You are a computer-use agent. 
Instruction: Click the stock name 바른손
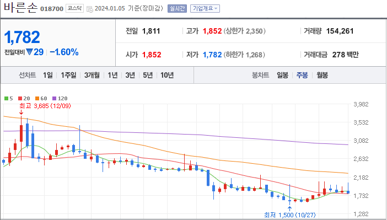coord(20,7)
